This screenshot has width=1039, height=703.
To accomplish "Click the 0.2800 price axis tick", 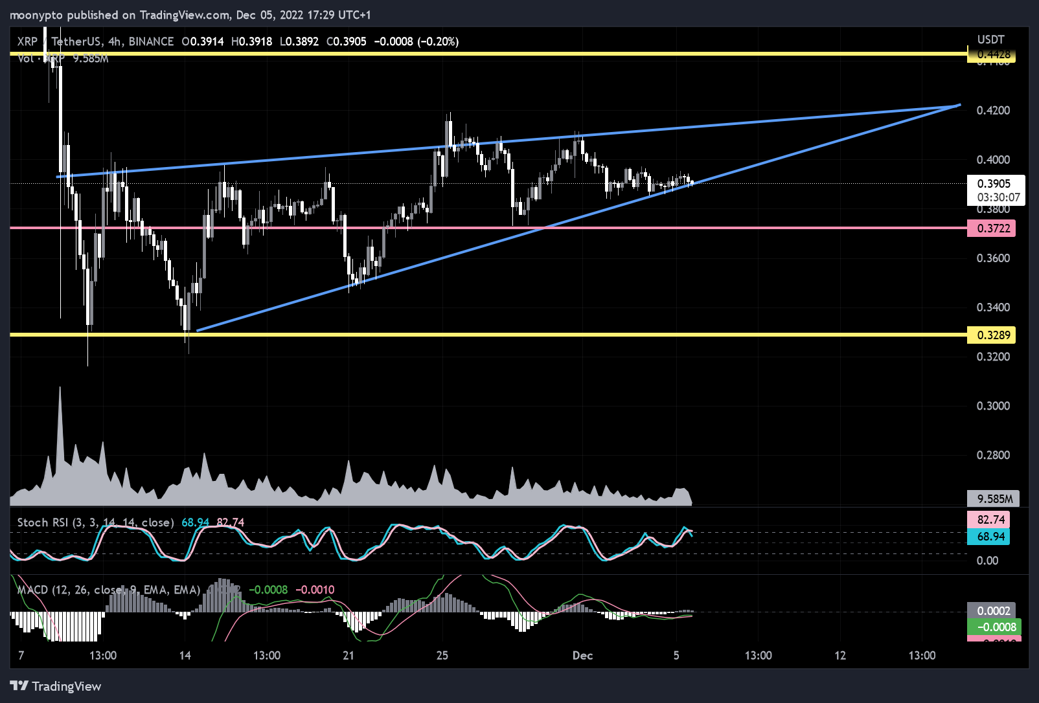I will (993, 455).
